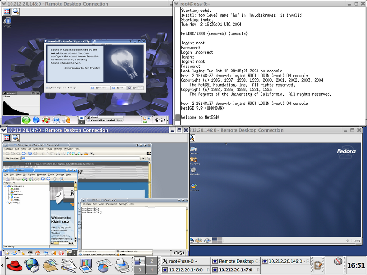Open the green K menu on the top desktop's panel
The image size is (367, 275).
tap(26, 119)
